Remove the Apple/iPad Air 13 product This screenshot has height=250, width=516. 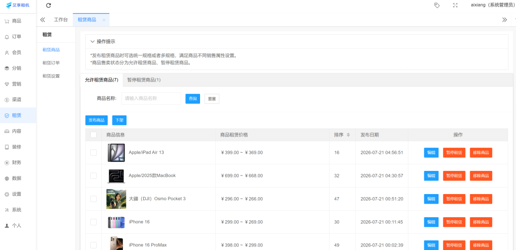[481, 153]
